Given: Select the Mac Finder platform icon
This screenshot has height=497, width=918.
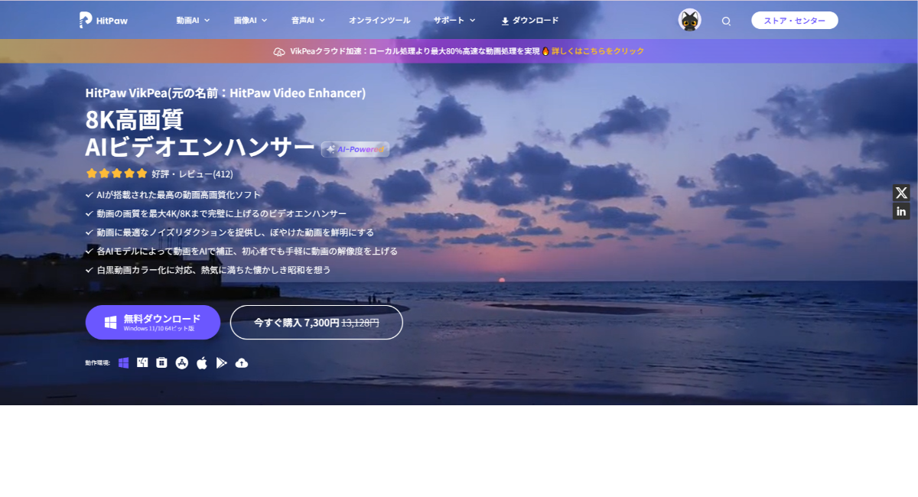Looking at the screenshot, I should pyautogui.click(x=142, y=362).
